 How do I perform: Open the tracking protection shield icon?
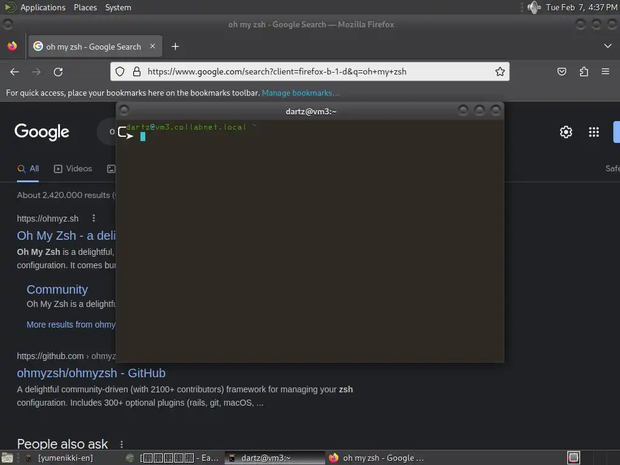click(120, 71)
